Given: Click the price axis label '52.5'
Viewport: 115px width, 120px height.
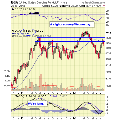Looking at the screenshot, I should click(108, 43).
